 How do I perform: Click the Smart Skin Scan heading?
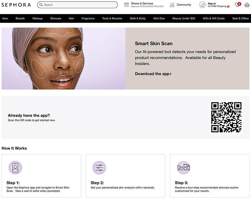tap(154, 44)
